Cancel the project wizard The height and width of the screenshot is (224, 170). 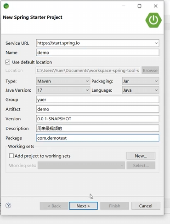146,206
